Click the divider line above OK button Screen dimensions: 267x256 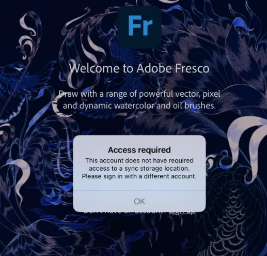click(139, 190)
